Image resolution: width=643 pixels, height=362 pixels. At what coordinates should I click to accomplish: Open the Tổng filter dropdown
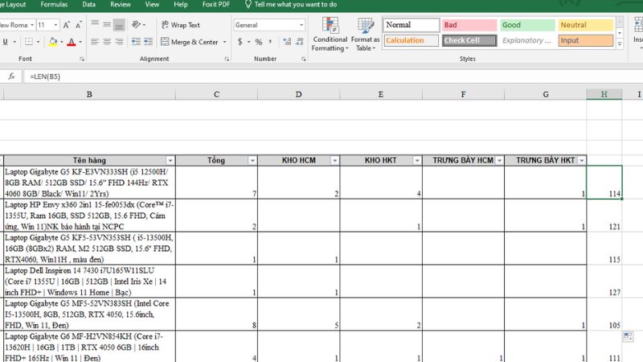pos(252,160)
